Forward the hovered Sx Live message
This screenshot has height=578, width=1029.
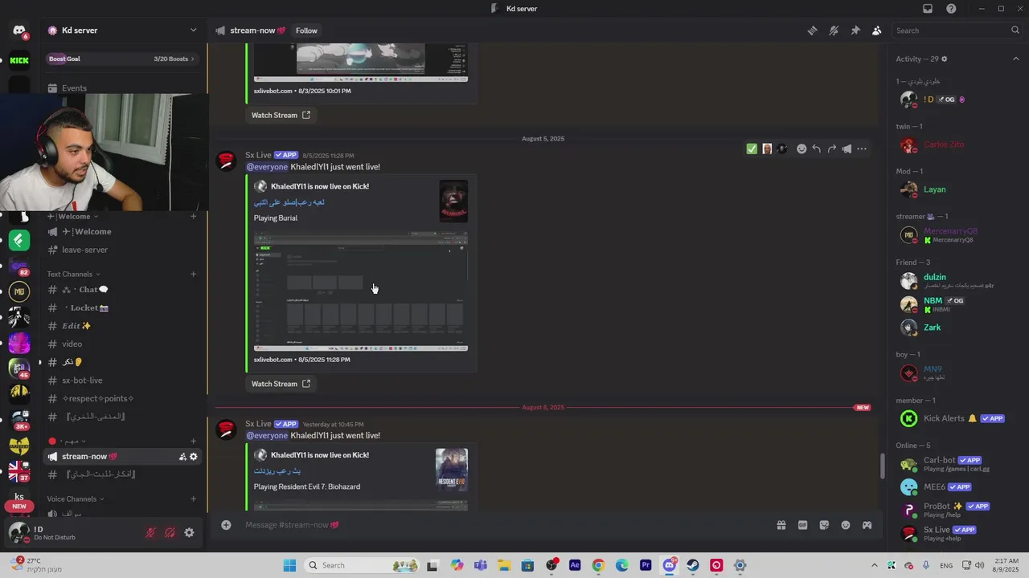coord(831,149)
